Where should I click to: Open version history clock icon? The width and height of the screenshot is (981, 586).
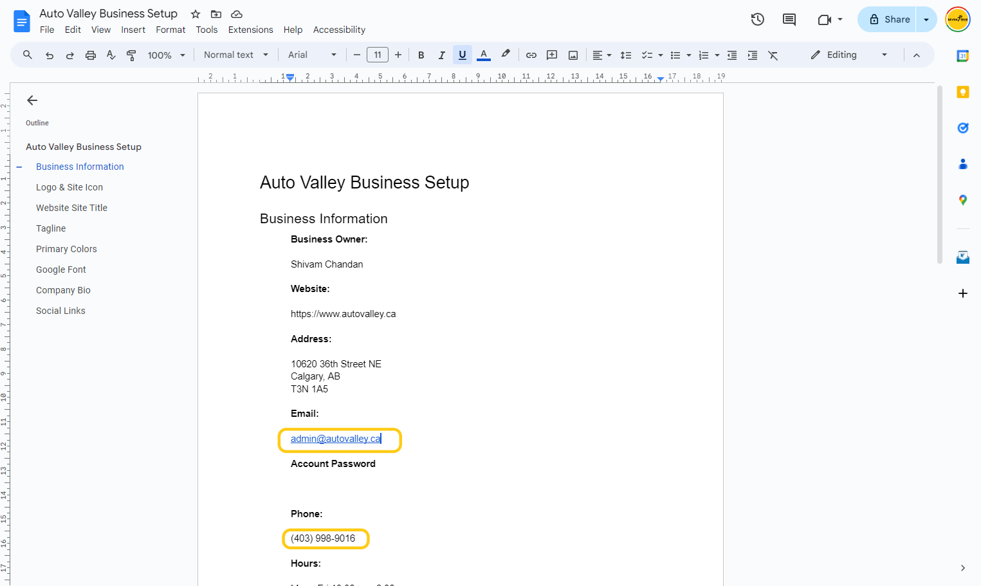(758, 19)
